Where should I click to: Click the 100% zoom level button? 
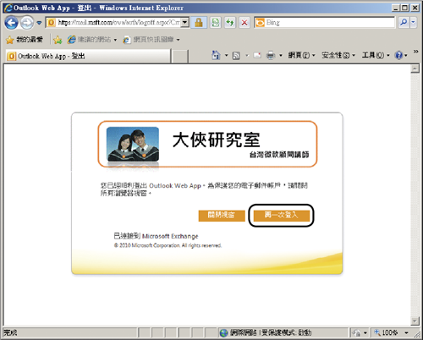point(386,333)
